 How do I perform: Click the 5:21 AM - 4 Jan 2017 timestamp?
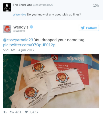[x=19, y=50]
